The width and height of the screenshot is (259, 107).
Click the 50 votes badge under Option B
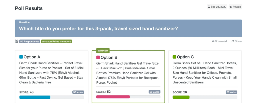(155, 92)
